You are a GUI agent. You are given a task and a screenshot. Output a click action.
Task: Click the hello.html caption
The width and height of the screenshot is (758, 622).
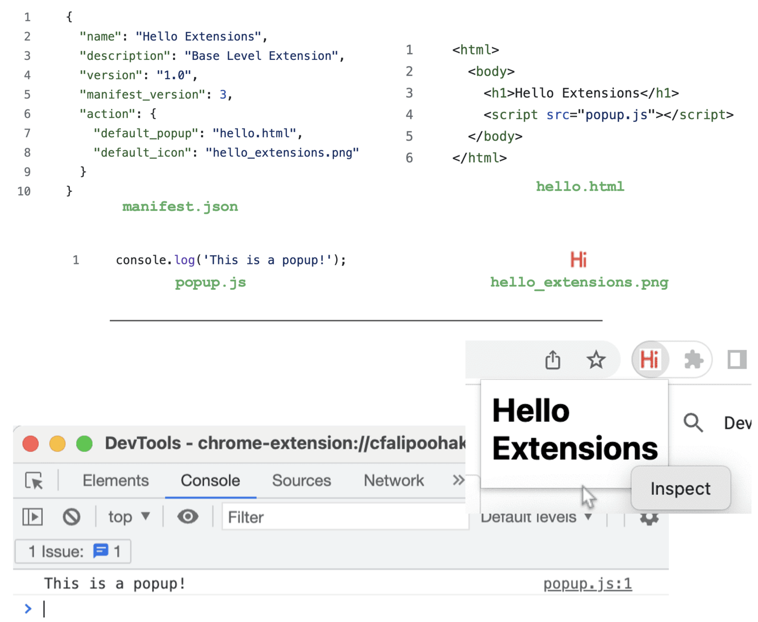click(580, 187)
